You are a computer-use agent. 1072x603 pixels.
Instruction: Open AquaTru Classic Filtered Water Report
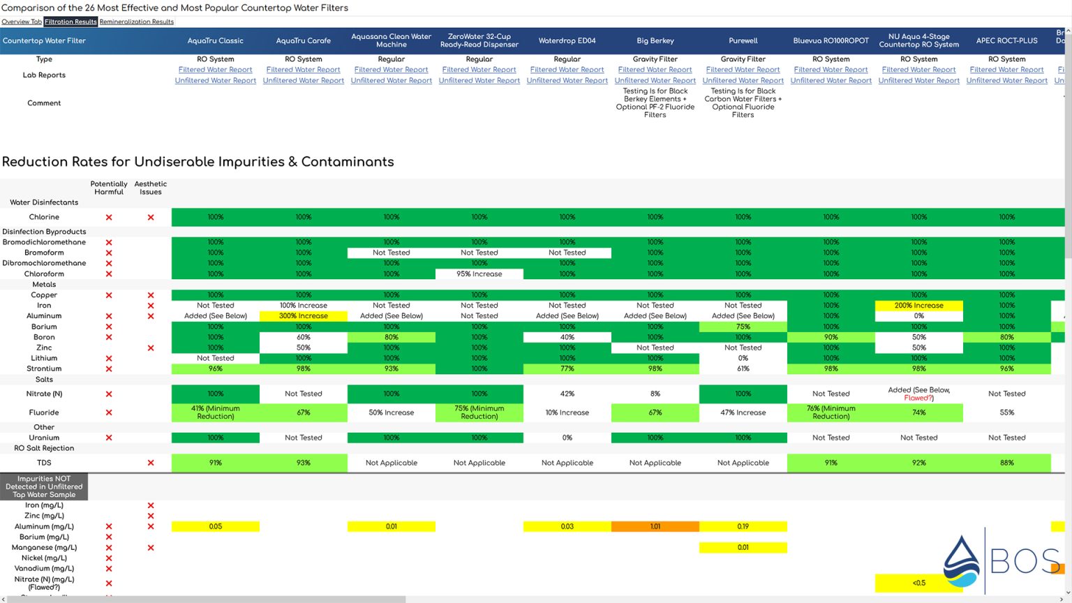(216, 70)
